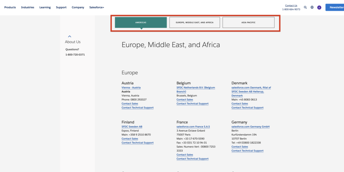
Task: Click the About Us sidebar heading
Action: tap(73, 42)
